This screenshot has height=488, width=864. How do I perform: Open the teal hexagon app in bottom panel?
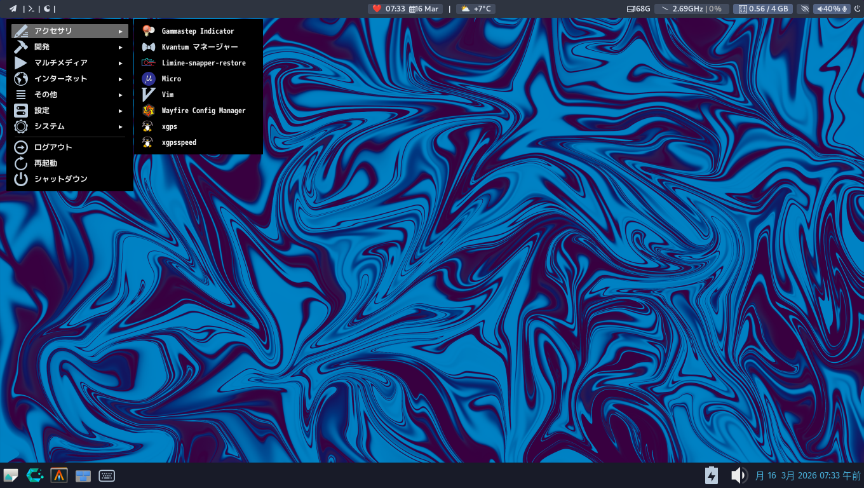[35, 475]
